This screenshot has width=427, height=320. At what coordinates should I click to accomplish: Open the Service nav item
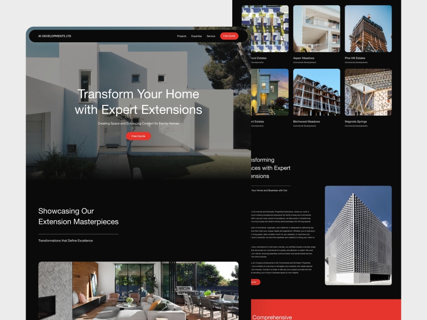tap(211, 36)
